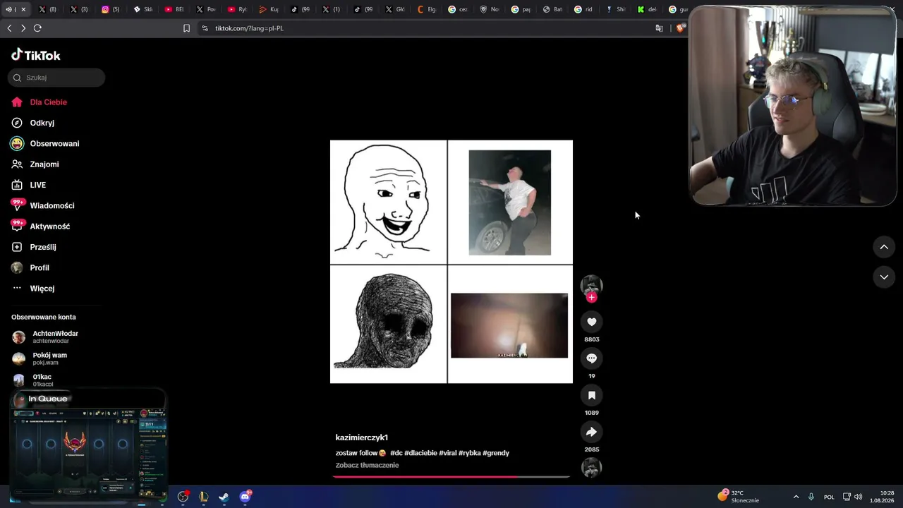Share the video with the arrow icon

[591, 432]
